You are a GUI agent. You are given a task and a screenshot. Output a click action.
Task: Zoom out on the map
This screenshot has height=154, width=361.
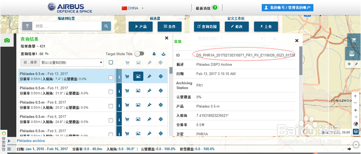[x=356, y=103]
